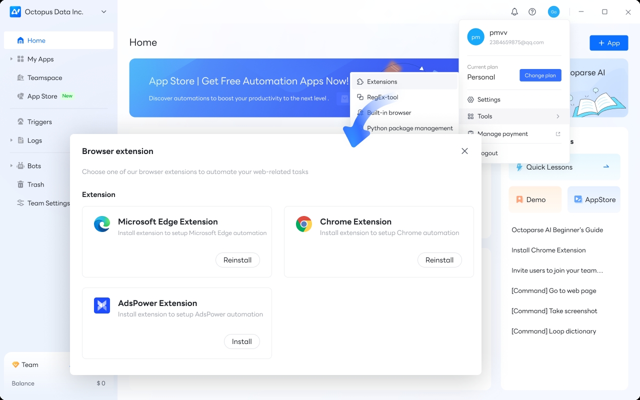Screen dimensions: 640x400
Task: Click the Team plan diamond icon
Action: [15, 364]
